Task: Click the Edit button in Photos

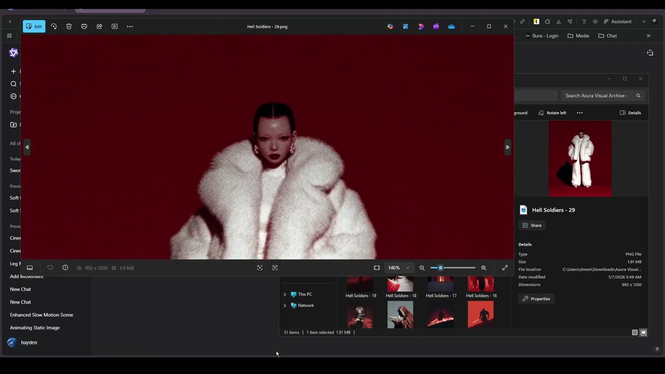Action: coord(34,26)
